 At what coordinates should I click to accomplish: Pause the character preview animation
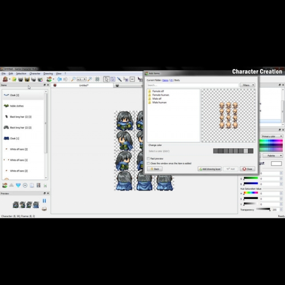click(x=44, y=201)
